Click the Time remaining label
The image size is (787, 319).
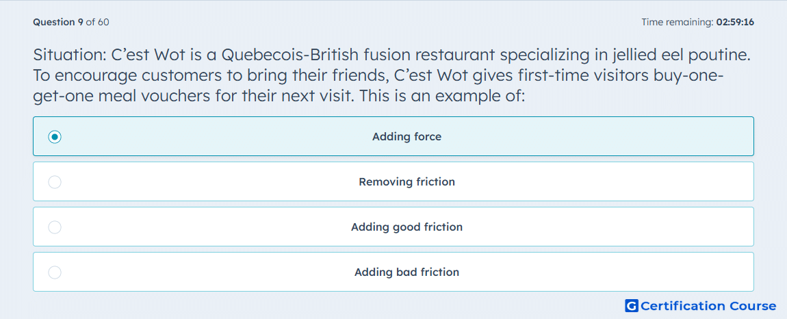tap(678, 22)
